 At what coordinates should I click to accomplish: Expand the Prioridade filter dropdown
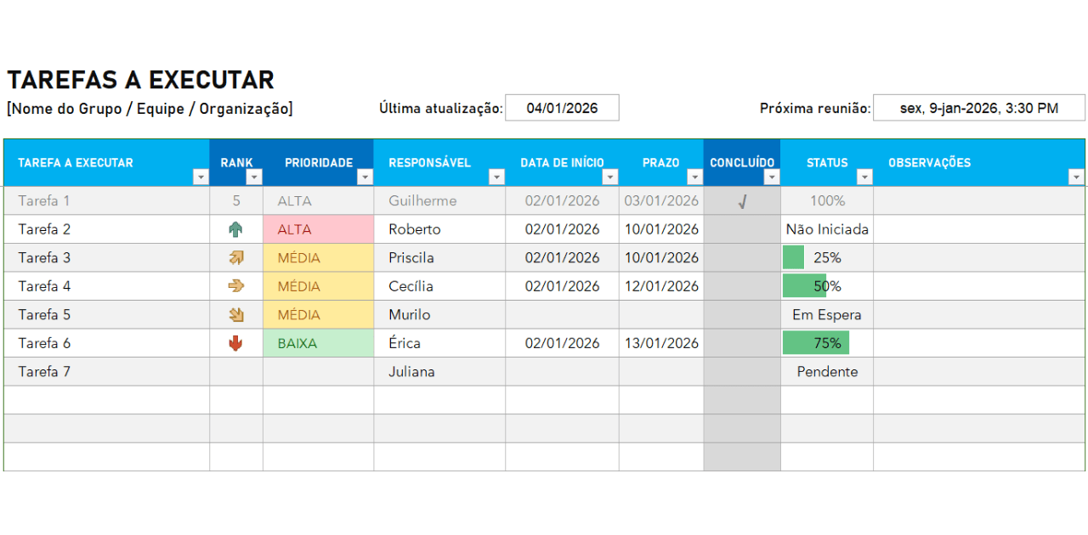[365, 177]
